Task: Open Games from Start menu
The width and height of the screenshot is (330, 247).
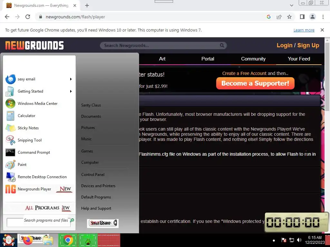Action: click(x=87, y=151)
